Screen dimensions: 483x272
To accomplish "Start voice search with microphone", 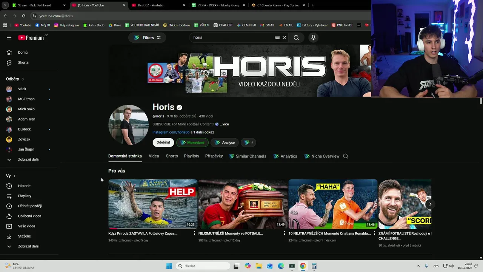I will (x=313, y=37).
